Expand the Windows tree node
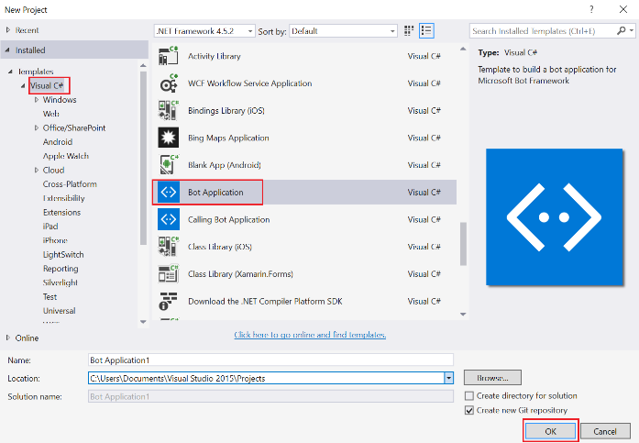The width and height of the screenshot is (639, 443). coord(37,99)
